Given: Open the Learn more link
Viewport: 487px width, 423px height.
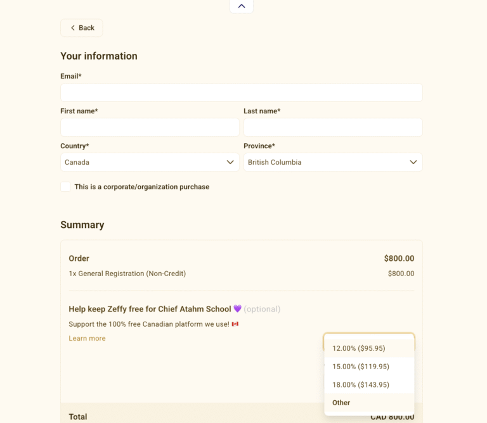Looking at the screenshot, I should (87, 338).
